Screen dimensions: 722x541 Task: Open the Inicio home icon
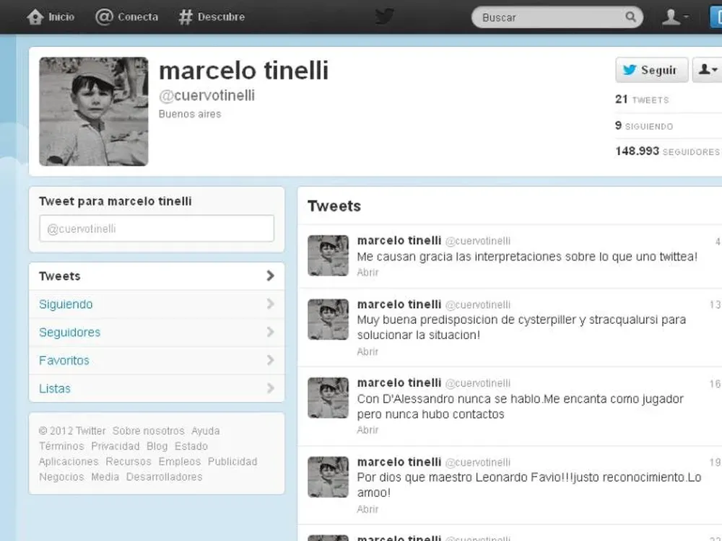point(34,16)
